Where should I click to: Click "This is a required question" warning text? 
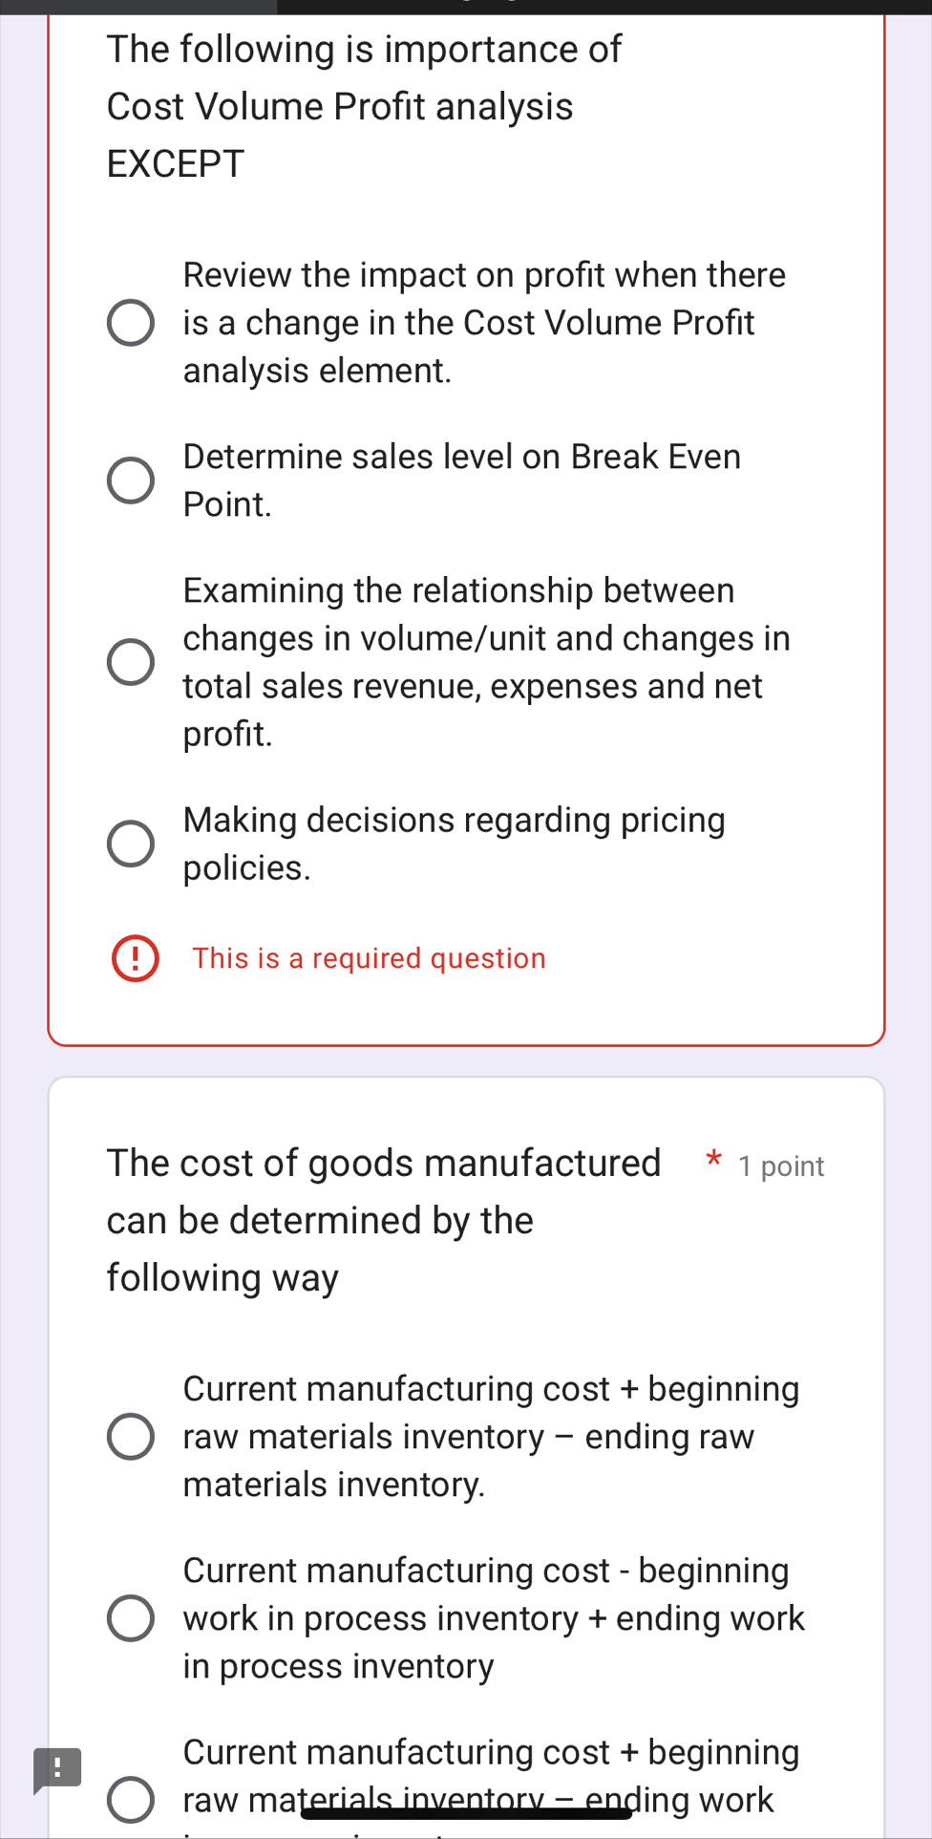coord(369,958)
